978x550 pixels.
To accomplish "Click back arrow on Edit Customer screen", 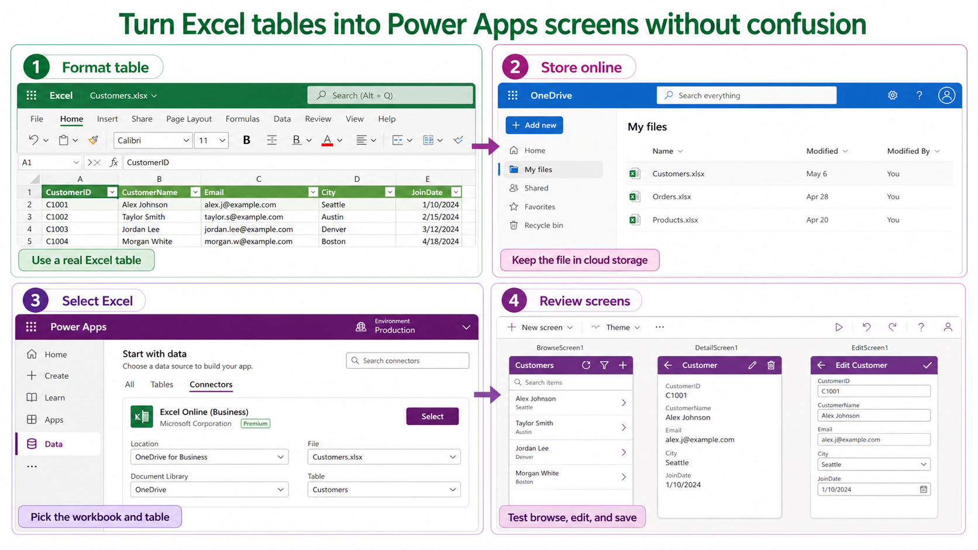I will (x=821, y=365).
